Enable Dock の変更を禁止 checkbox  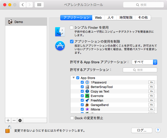pos(72,118)
